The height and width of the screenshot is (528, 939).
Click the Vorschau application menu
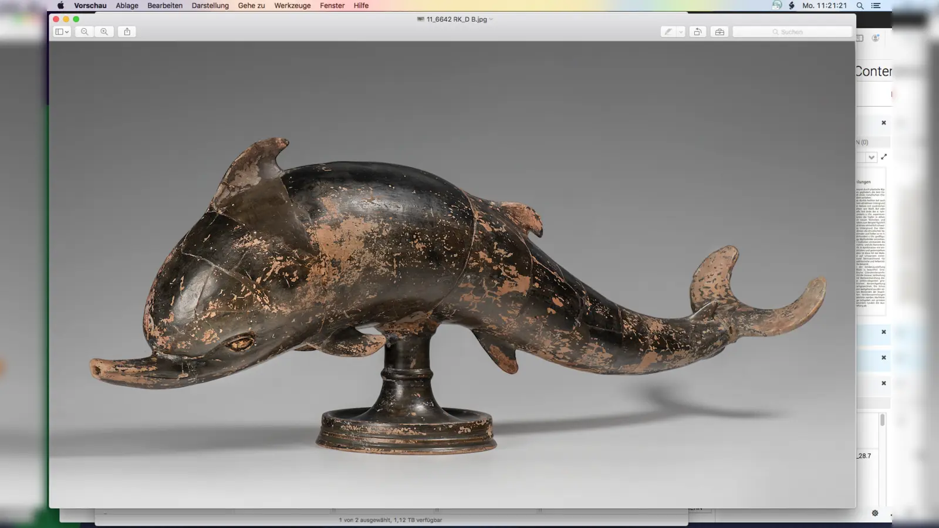point(90,5)
